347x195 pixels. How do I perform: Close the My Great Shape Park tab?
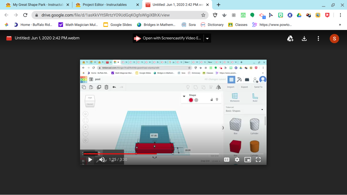pyautogui.click(x=68, y=5)
